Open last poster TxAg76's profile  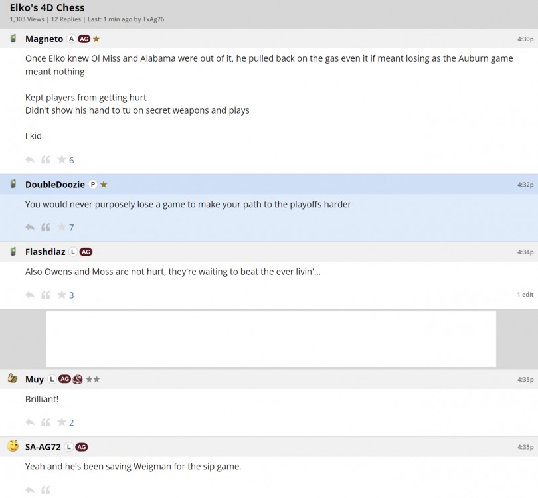(153, 19)
